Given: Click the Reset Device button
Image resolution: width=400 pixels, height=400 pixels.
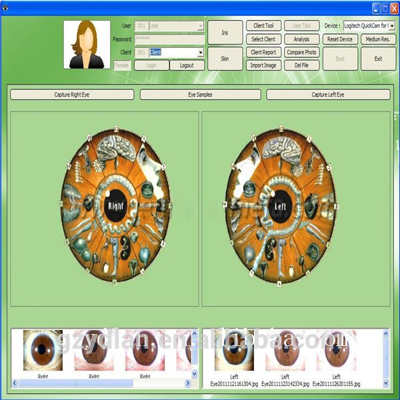Looking at the screenshot, I should pos(340,39).
